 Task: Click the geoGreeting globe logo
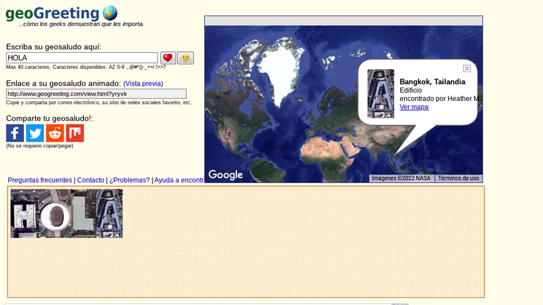coord(110,13)
